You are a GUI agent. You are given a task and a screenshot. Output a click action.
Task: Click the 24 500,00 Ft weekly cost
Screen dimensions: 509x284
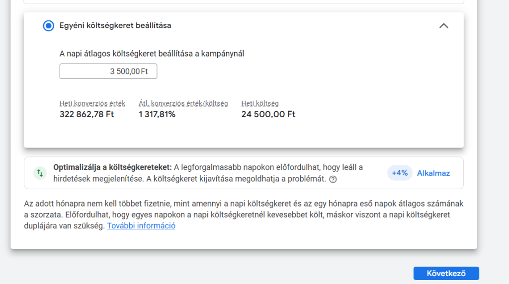pos(268,115)
